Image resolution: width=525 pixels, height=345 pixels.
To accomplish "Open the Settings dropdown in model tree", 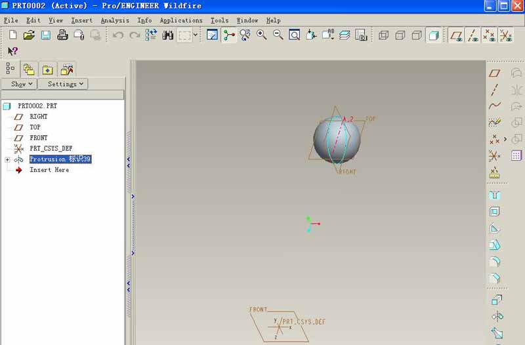I will [63, 84].
